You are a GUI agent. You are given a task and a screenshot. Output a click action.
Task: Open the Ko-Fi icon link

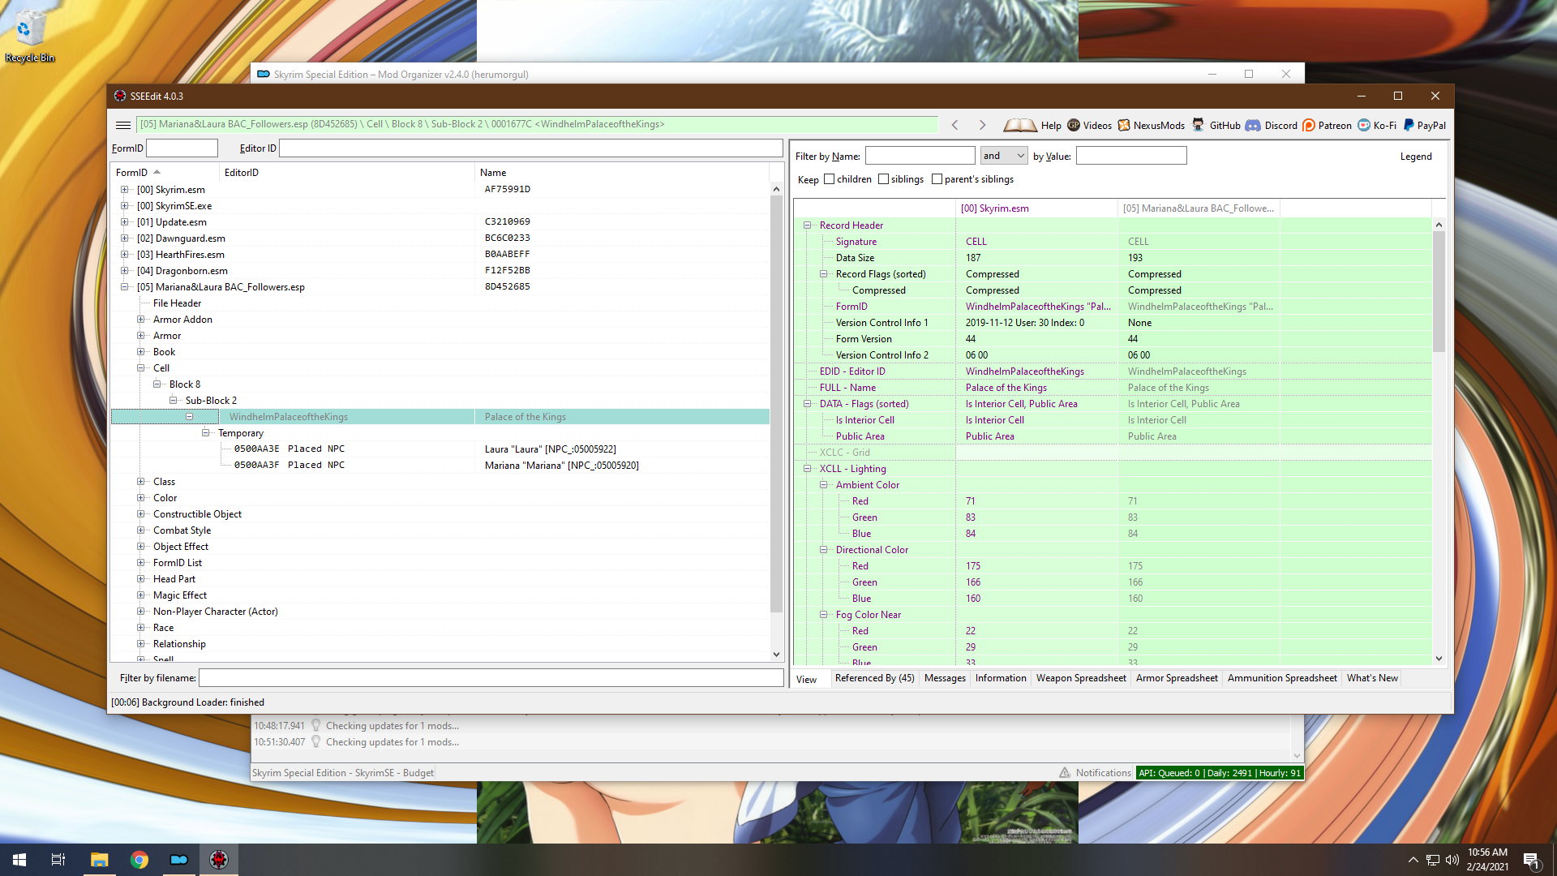pos(1364,125)
